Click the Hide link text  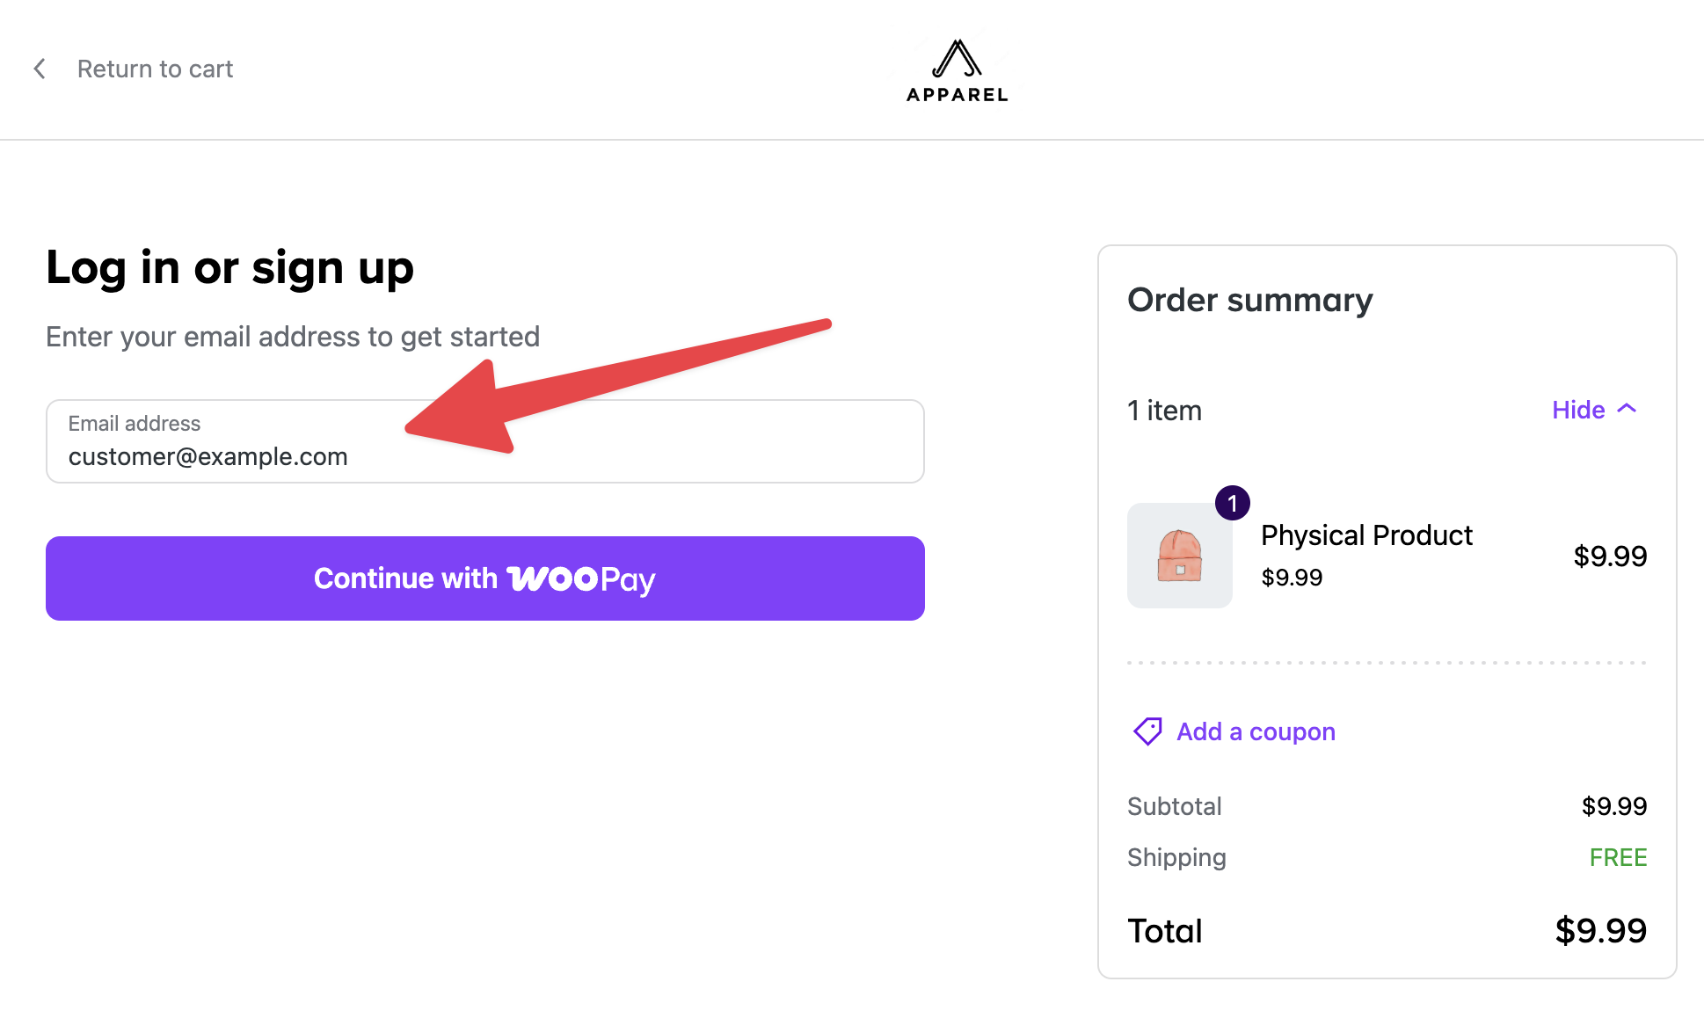coord(1578,410)
